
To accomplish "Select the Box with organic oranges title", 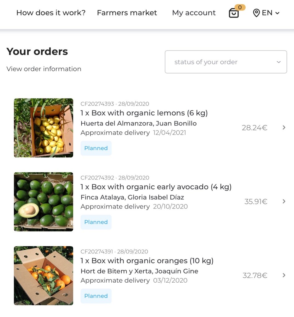I will pos(147,261).
